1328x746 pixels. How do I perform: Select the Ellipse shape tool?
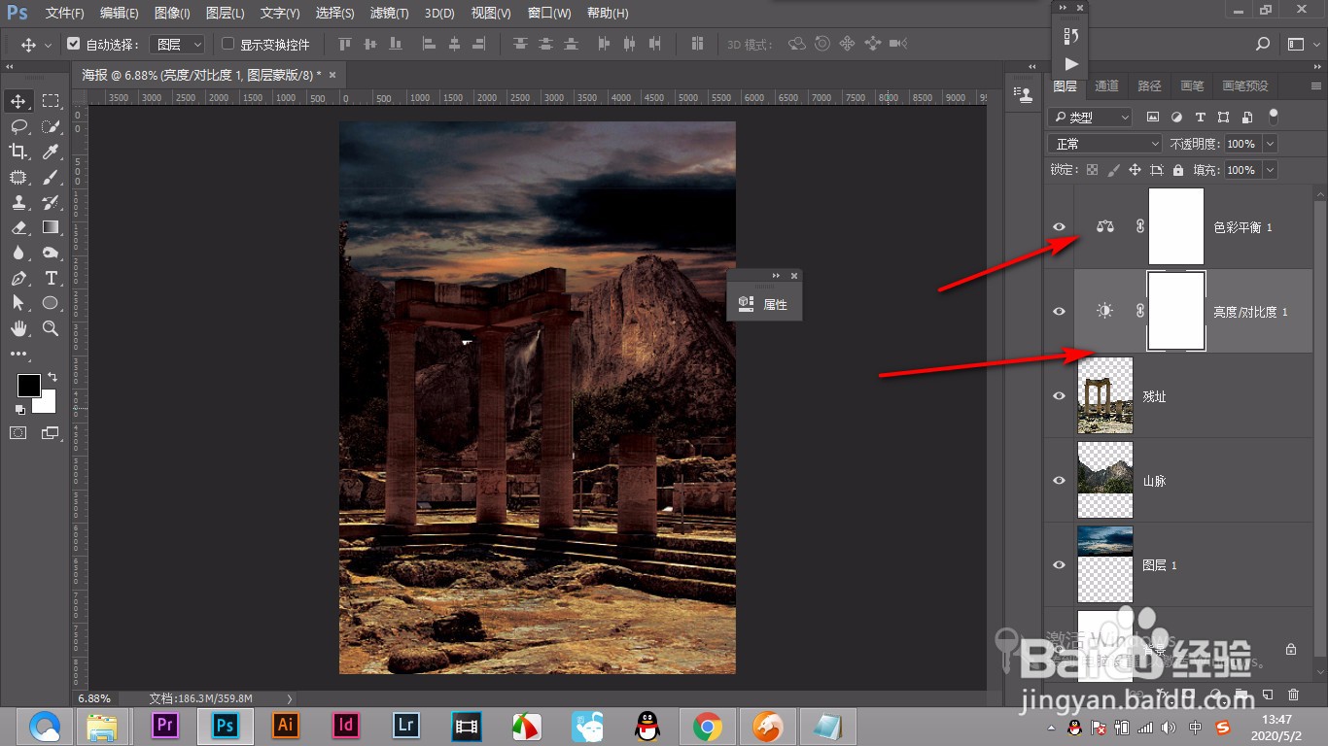pos(51,303)
